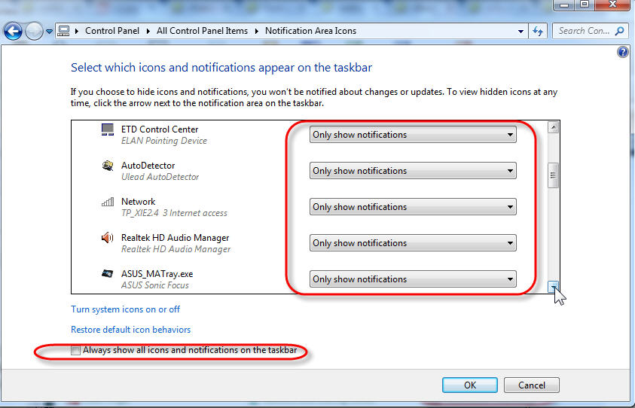This screenshot has height=408, width=635.
Task: Click the computer icon in address bar
Action: pyautogui.click(x=63, y=31)
